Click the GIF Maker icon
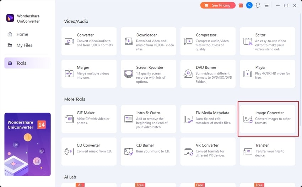Screen dimensions: 302x187 69,119
